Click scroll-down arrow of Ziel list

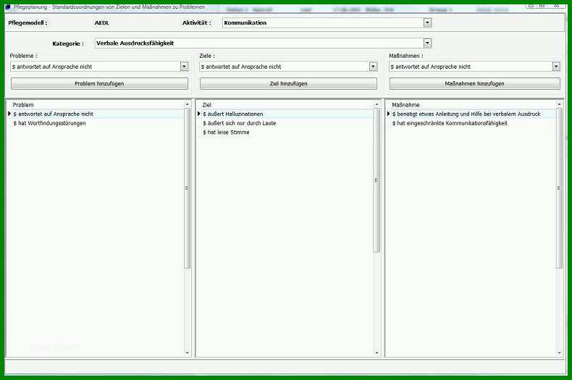tap(377, 352)
